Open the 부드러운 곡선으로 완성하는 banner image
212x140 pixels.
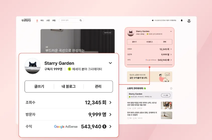pyautogui.click(x=78, y=41)
